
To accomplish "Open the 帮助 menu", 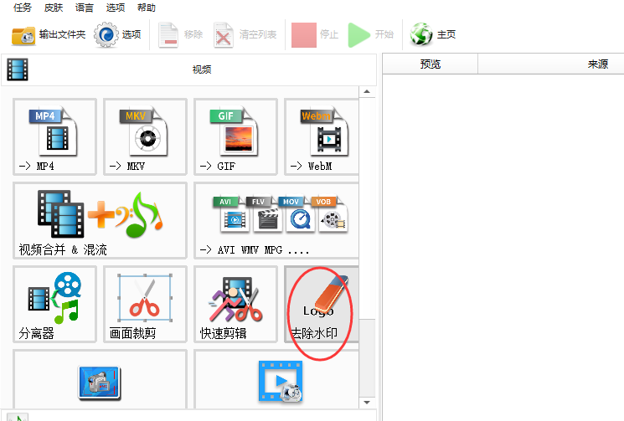I will tap(146, 8).
